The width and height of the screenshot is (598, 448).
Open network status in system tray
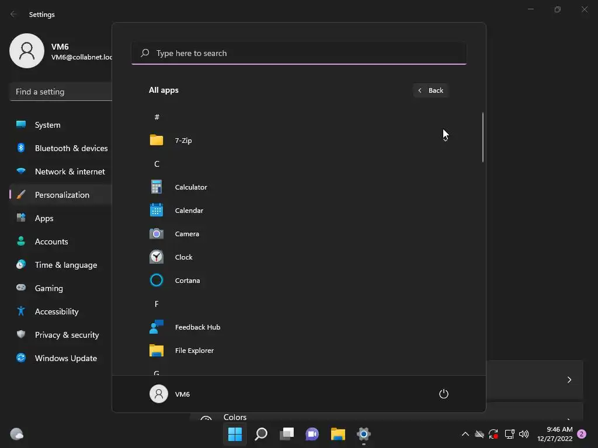pyautogui.click(x=509, y=434)
